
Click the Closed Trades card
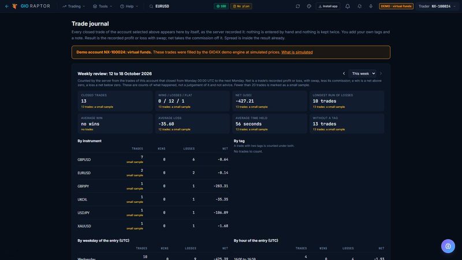pyautogui.click(x=115, y=101)
